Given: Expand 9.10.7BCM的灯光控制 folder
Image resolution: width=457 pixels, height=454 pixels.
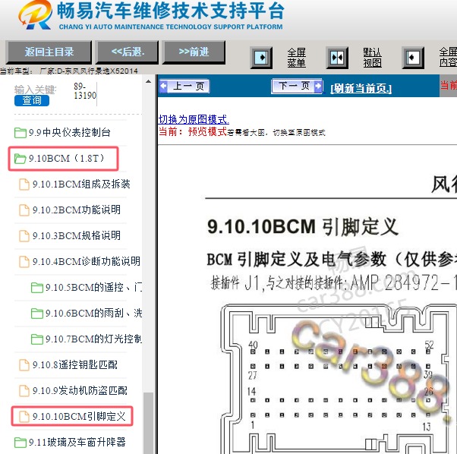Looking at the screenshot, I should [93, 339].
